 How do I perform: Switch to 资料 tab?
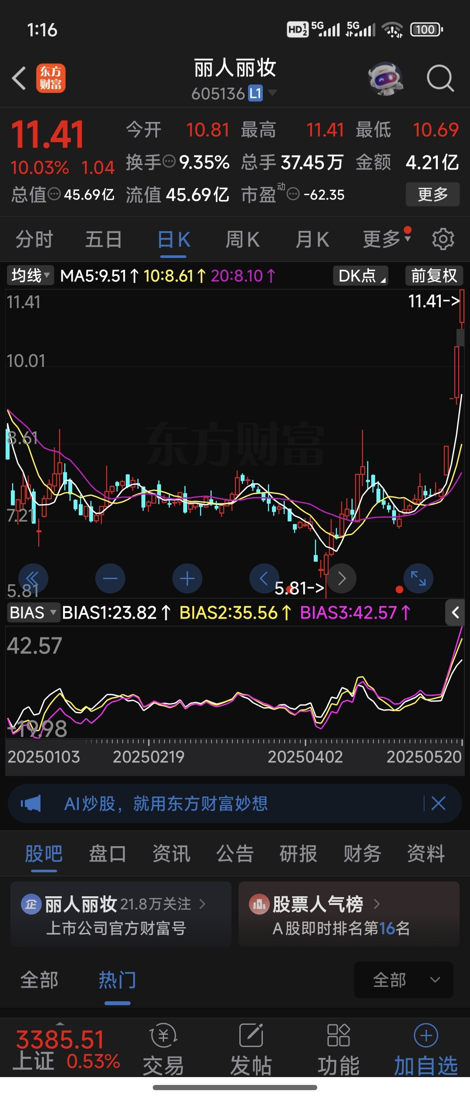point(426,854)
